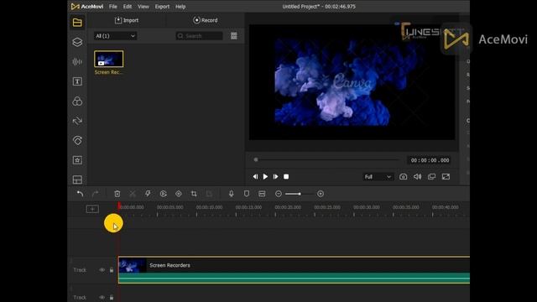Select the Crop tool in timeline toolbar
The image size is (537, 302).
click(x=194, y=194)
